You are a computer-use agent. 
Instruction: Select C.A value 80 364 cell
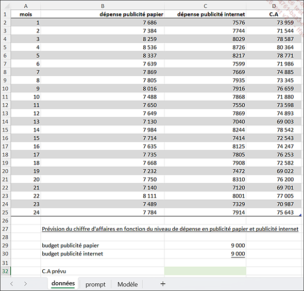pyautogui.click(x=274, y=47)
